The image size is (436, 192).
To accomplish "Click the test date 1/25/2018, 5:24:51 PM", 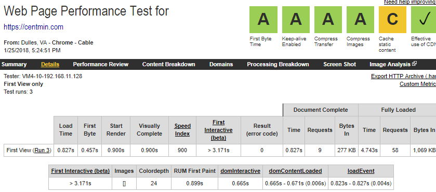I will click(32, 50).
